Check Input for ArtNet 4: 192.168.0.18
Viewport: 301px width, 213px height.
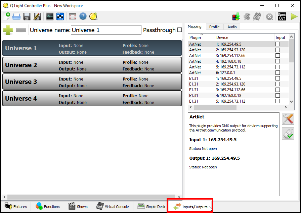[x=277, y=61]
